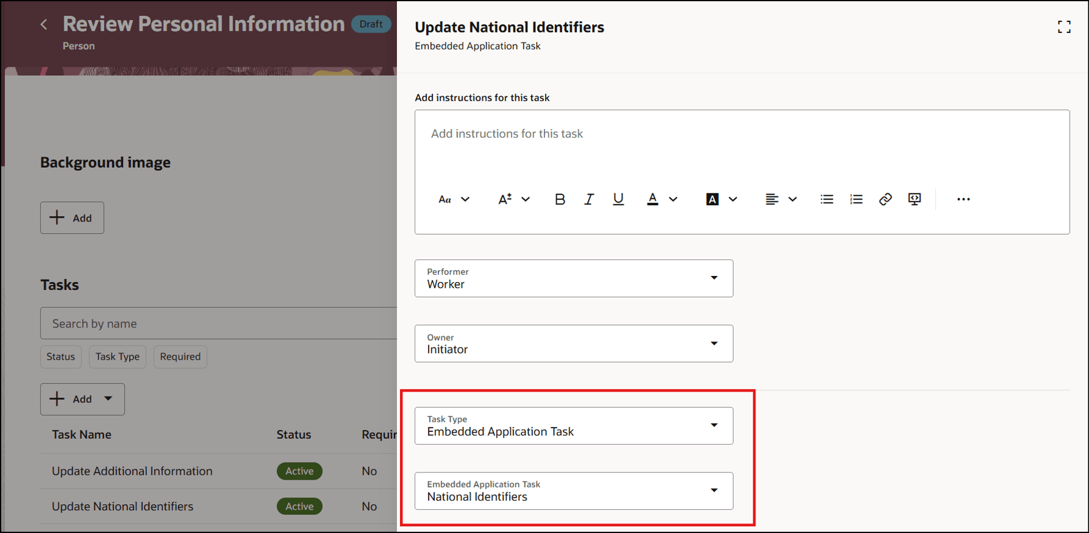The width and height of the screenshot is (1089, 533).
Task: Expand the panel to full screen
Action: click(1064, 27)
